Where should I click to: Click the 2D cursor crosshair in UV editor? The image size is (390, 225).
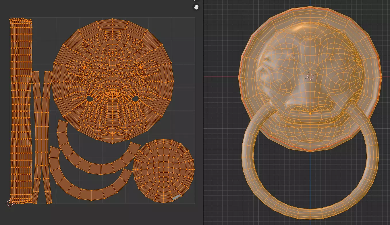click(x=10, y=203)
